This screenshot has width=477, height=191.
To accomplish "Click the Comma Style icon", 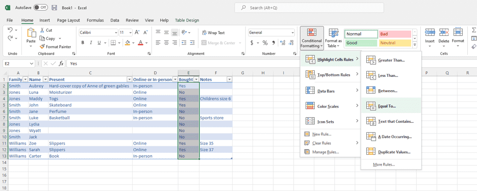I will point(273,43).
